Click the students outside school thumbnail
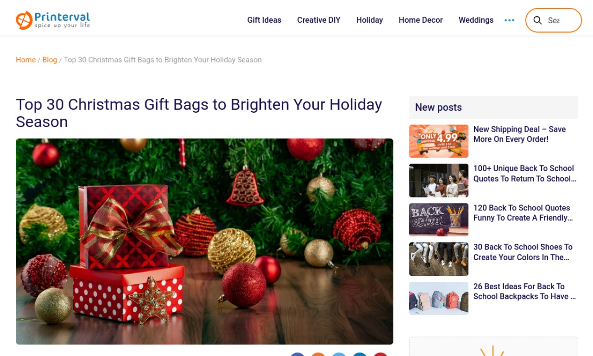This screenshot has height=356, width=593. tap(439, 180)
